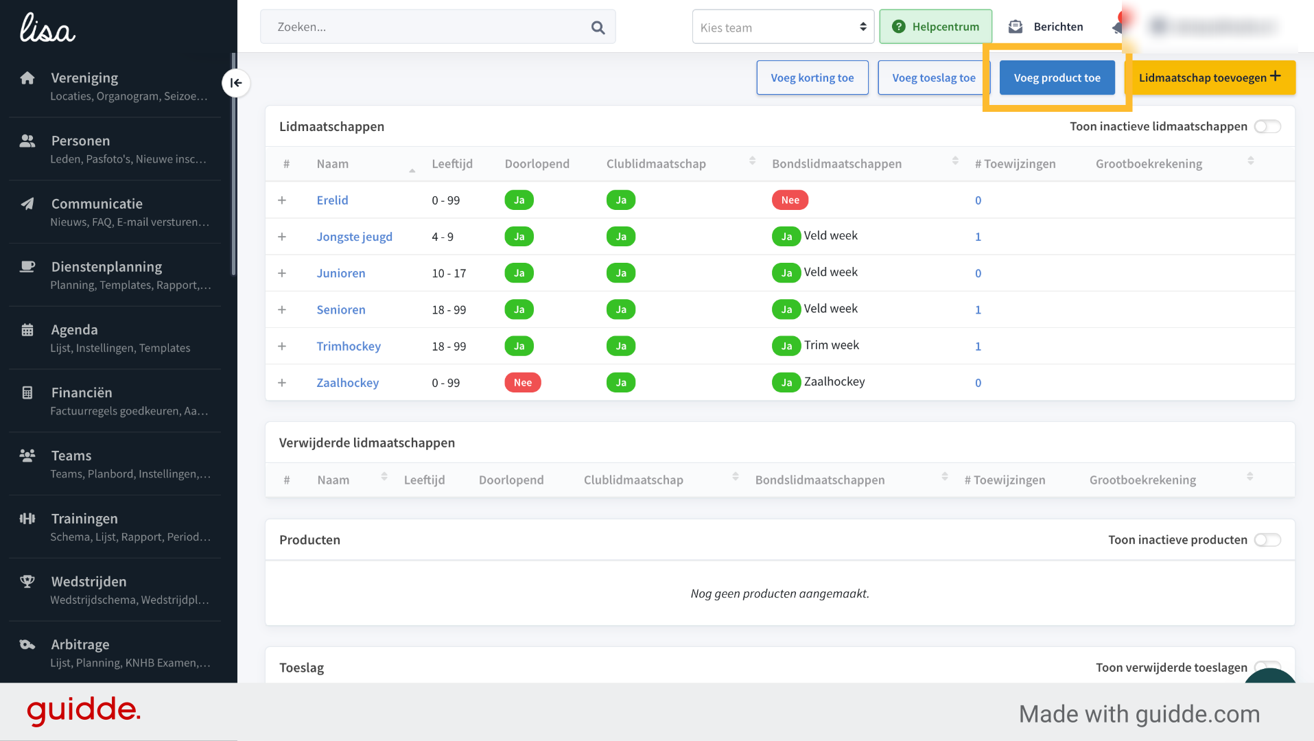Viewport: 1314px width, 741px height.
Task: Open the Kies team dropdown
Action: coord(783,27)
